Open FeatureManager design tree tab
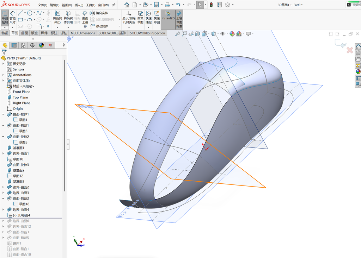This screenshot has height=258, width=361. 5,45
